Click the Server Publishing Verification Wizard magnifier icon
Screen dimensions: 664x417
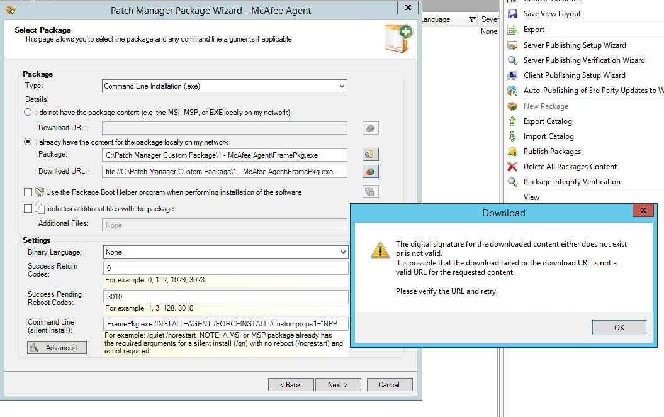(512, 60)
